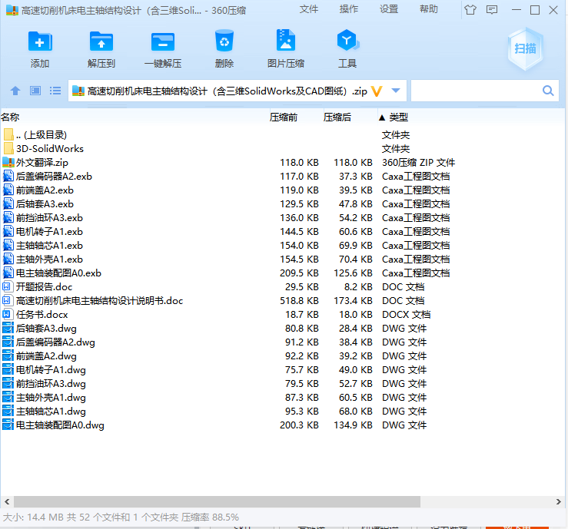Select the file 主轴轴芯A1.exb
568x529 pixels.
pos(49,246)
